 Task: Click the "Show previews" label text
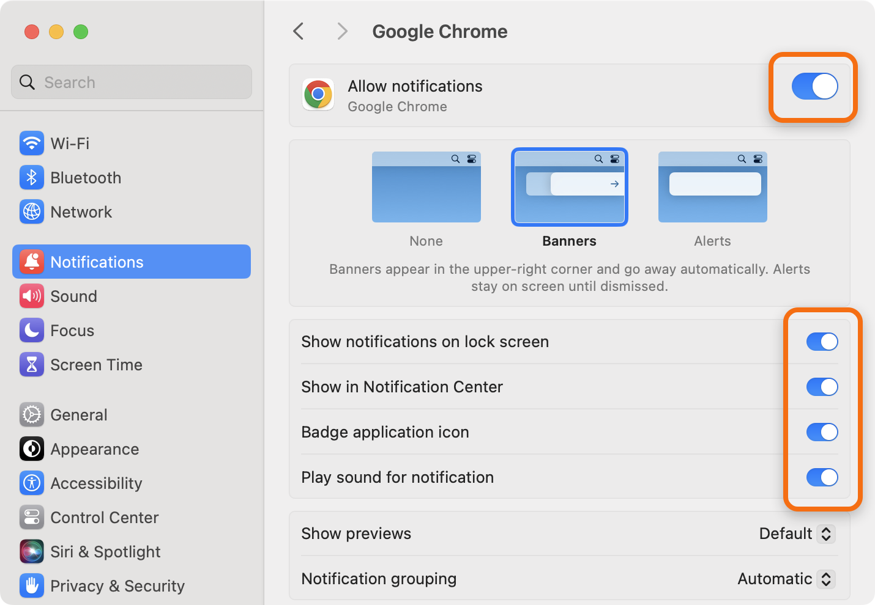pyautogui.click(x=356, y=533)
